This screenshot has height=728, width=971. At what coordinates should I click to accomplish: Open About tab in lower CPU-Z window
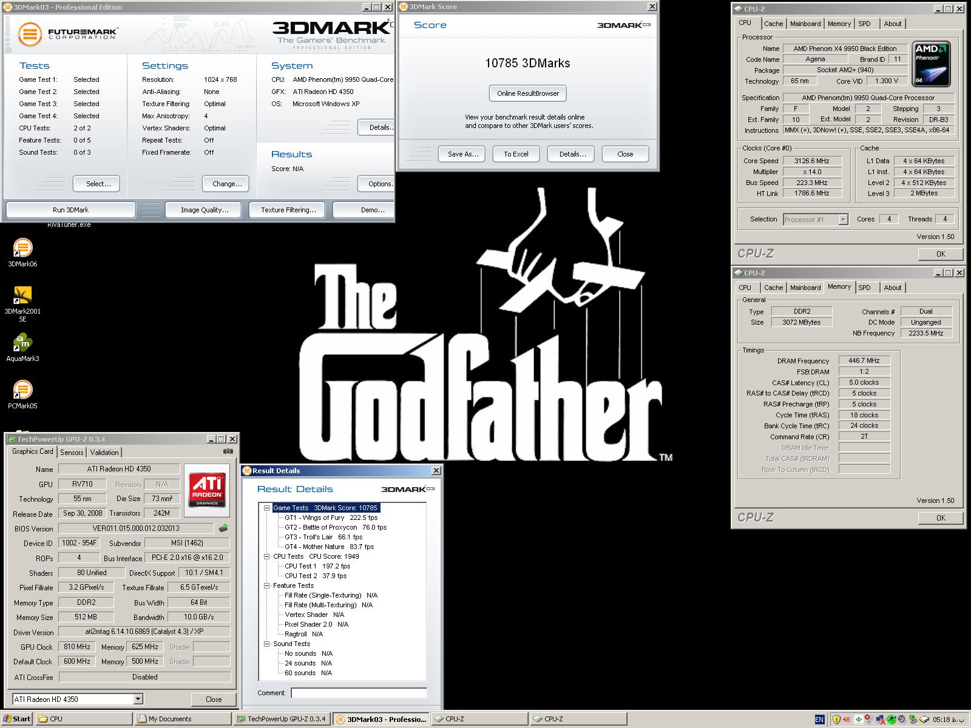[892, 288]
